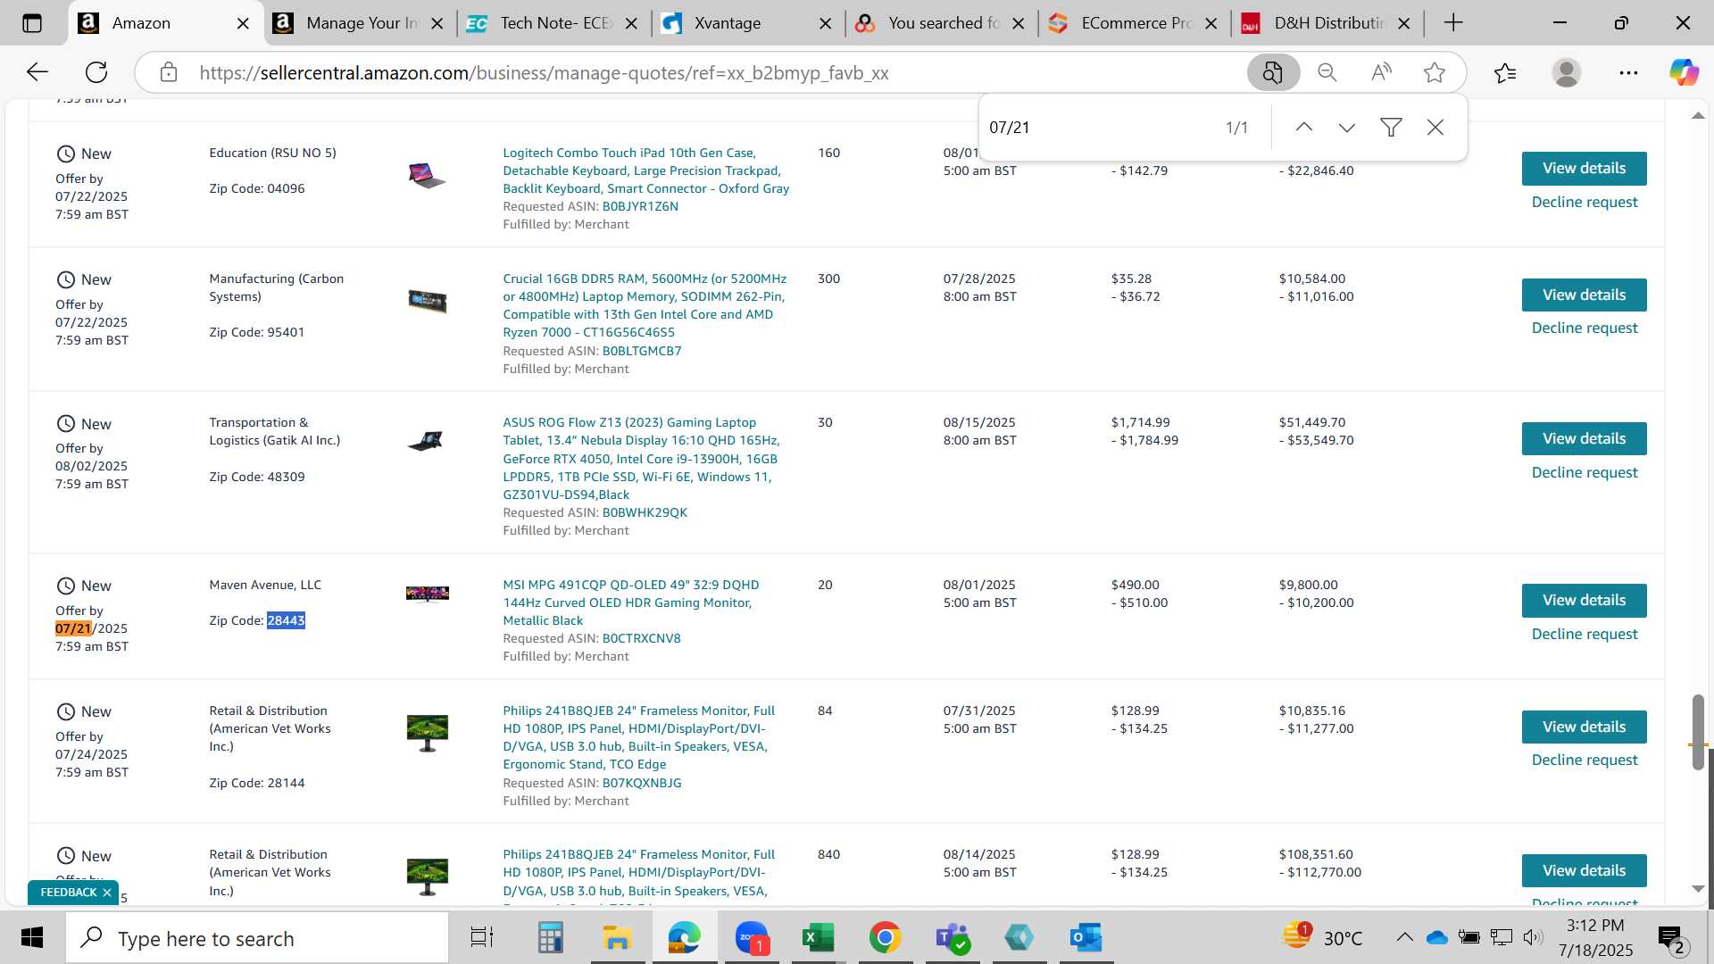Reload the page with refresh icon
Viewport: 1714px width, 964px height.
pos(96,72)
